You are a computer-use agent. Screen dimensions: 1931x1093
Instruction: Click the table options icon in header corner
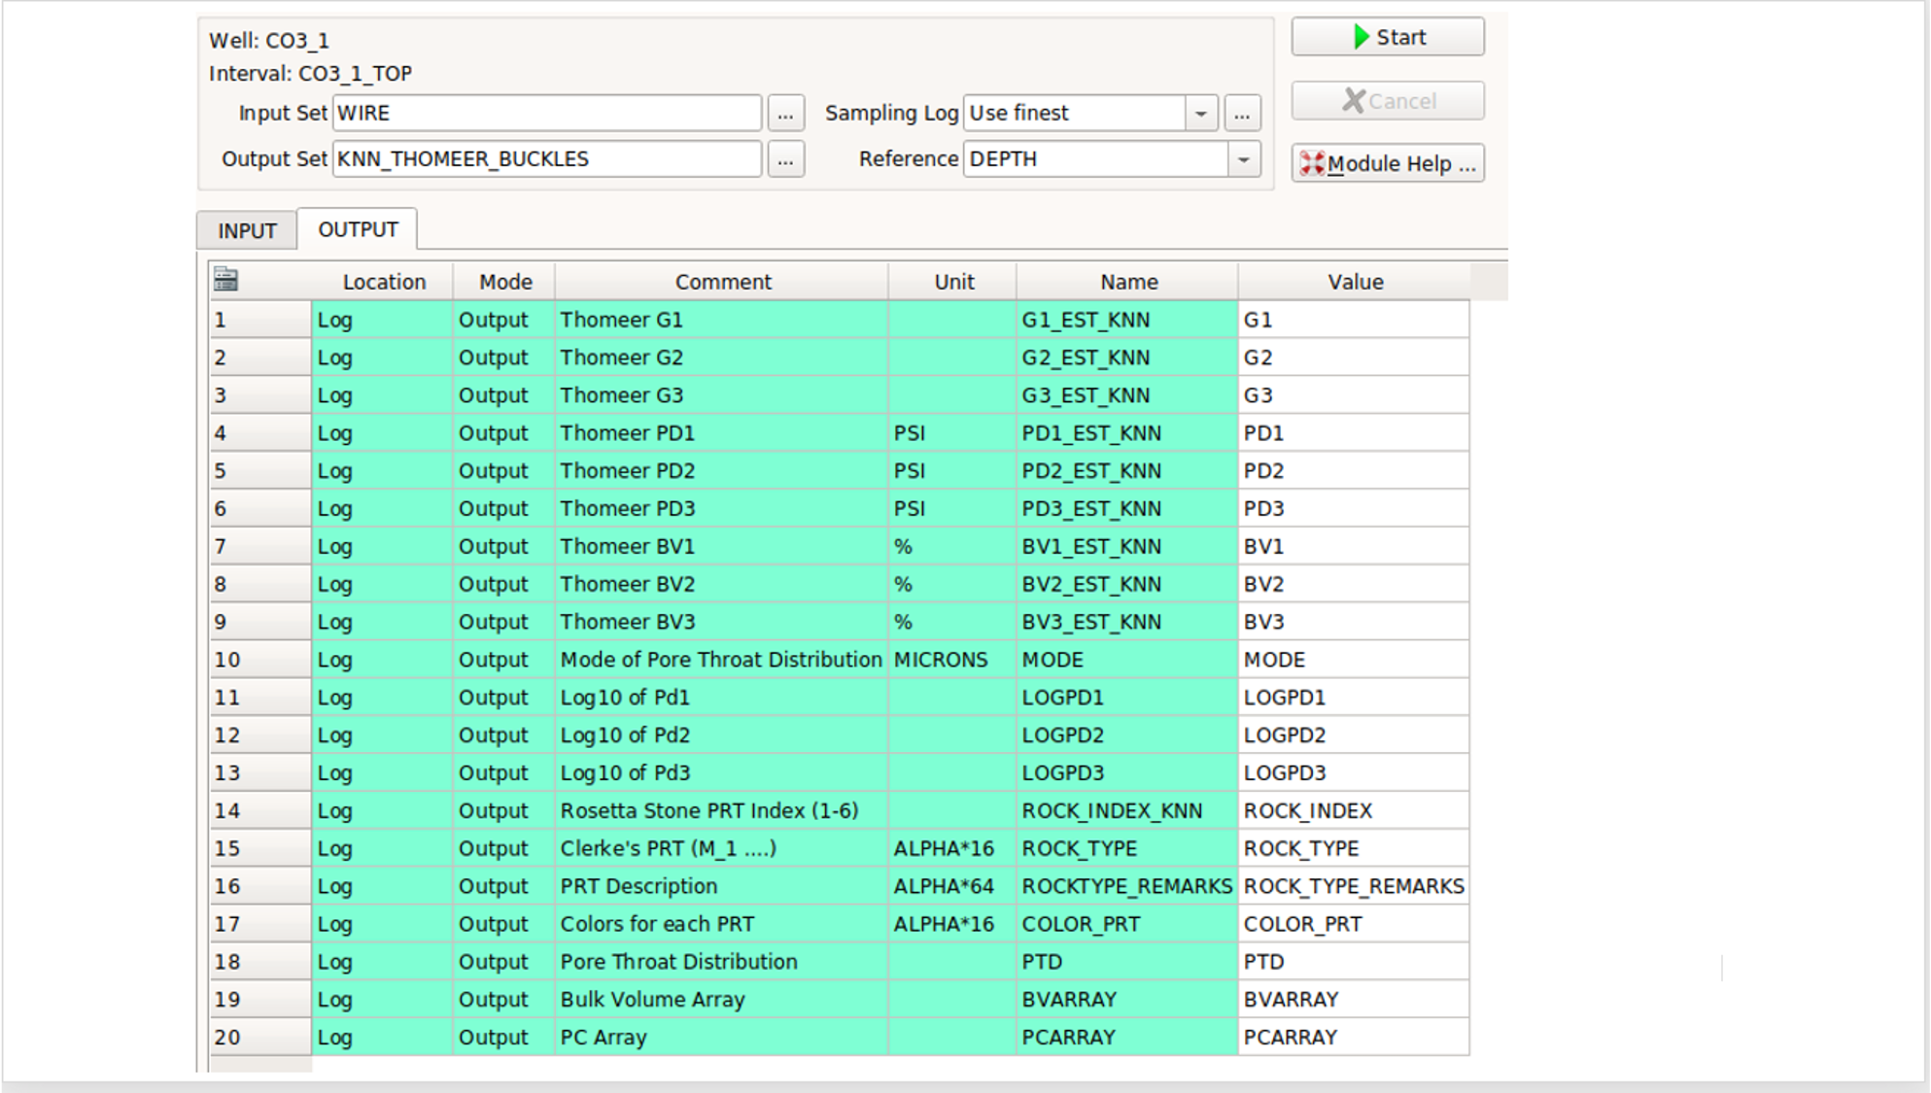point(225,280)
